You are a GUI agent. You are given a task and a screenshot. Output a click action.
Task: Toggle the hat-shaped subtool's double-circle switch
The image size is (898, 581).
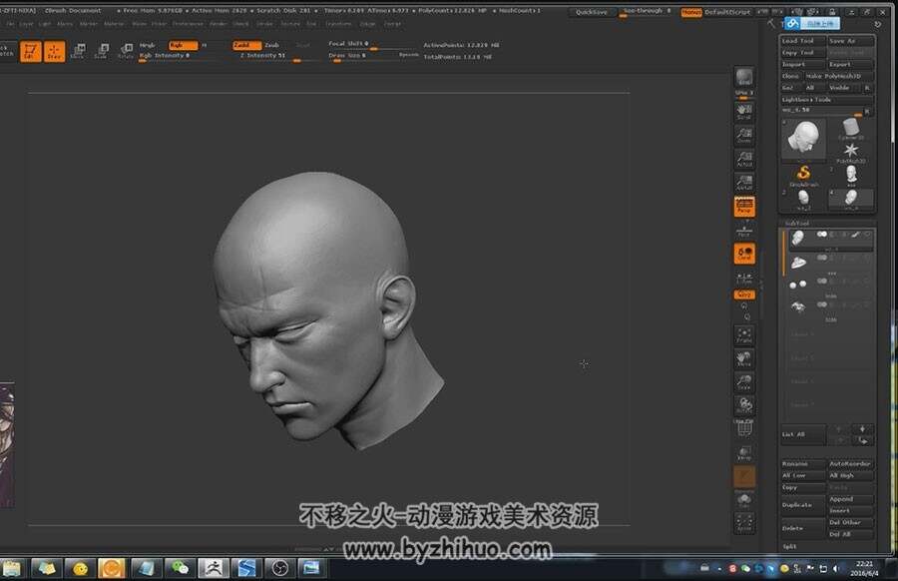822,258
